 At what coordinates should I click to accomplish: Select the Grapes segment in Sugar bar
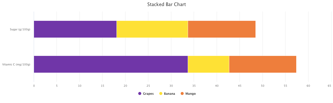pyautogui.click(x=75, y=29)
